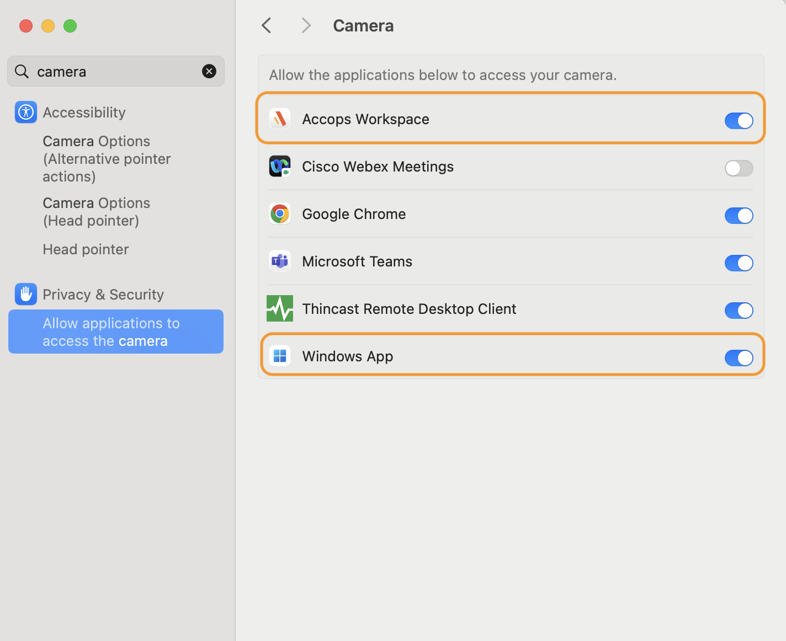The height and width of the screenshot is (641, 786).
Task: Click the Privacy & Security hand icon
Action: (26, 295)
